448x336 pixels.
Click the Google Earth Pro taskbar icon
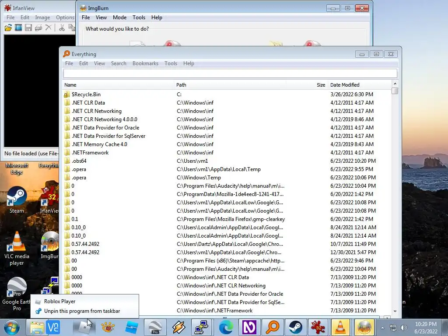(x=155, y=327)
